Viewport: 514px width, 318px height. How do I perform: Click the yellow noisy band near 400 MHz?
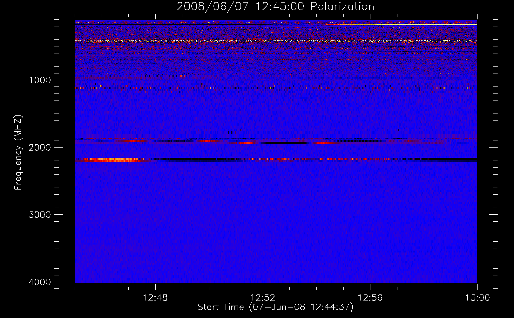[276, 41]
